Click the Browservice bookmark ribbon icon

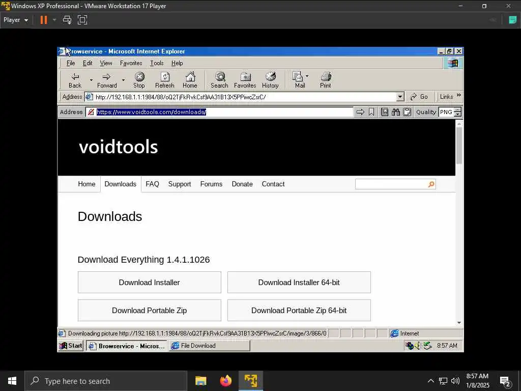pos(371,112)
